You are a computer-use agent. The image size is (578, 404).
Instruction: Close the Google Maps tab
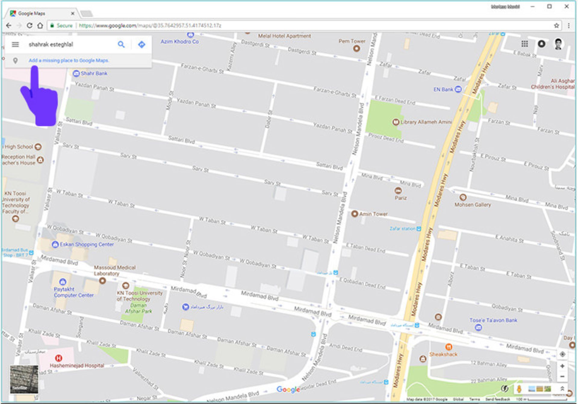point(73,13)
